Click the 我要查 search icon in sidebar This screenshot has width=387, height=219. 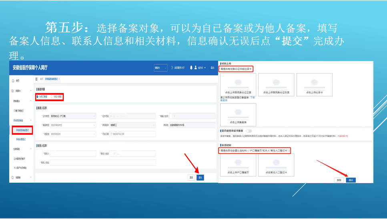13,178
